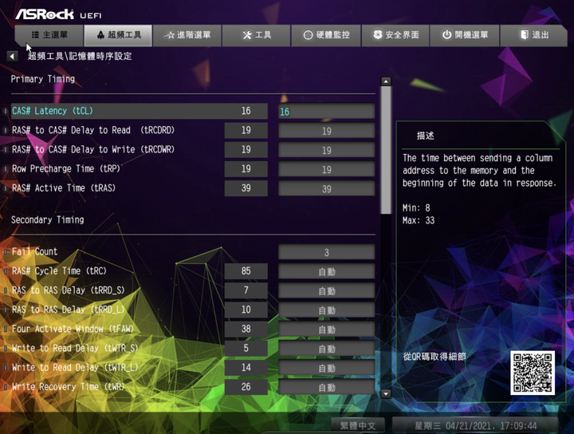The image size is (574, 434).
Task: Click the date and time display
Action: pos(475,425)
